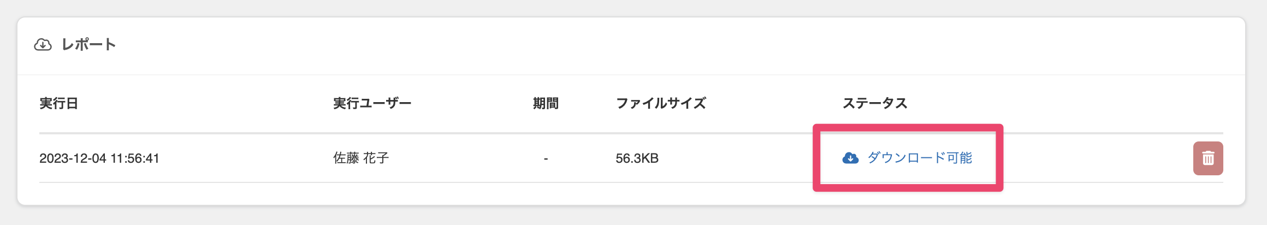Click the ステータス column header
Image resolution: width=1267 pixels, height=225 pixels.
(x=875, y=103)
